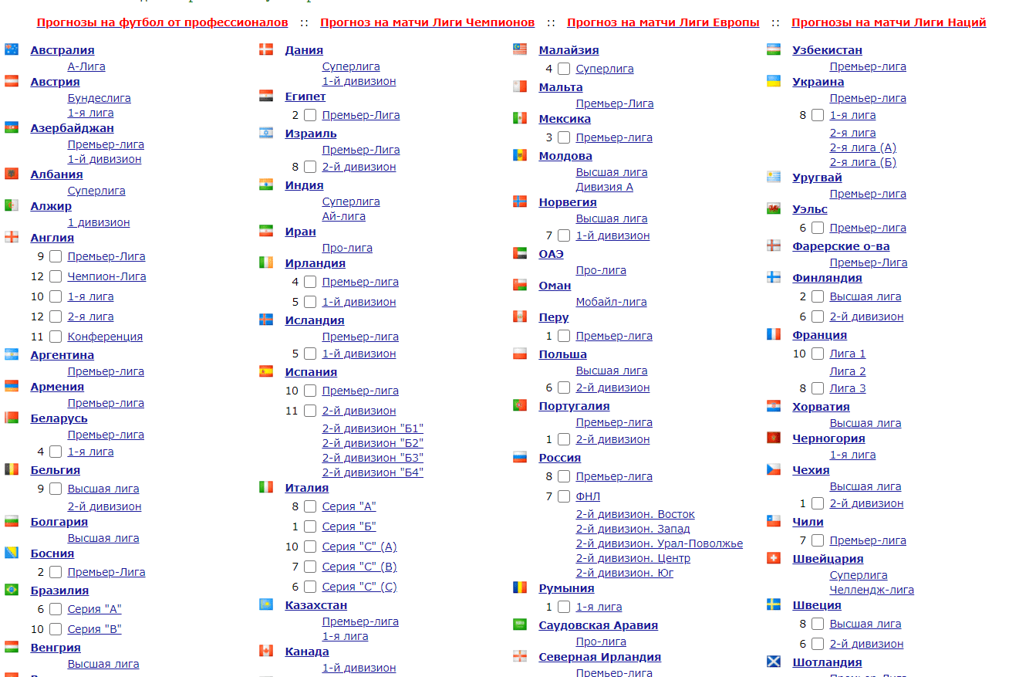Tick the Чемпион-Лига checkbox
1019x677 pixels.
click(56, 276)
